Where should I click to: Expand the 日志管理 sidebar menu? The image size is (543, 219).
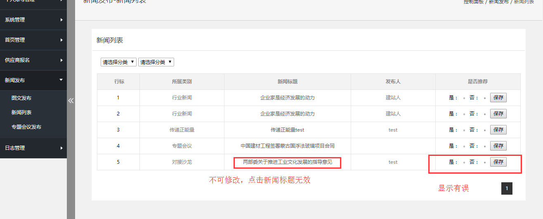[33, 148]
